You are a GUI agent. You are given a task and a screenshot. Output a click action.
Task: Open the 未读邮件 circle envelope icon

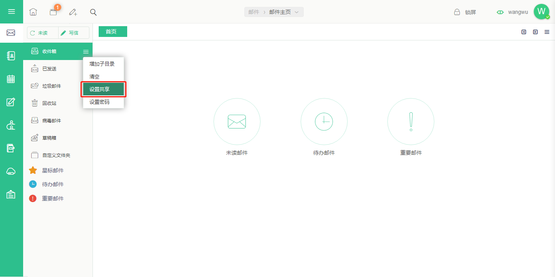(237, 122)
